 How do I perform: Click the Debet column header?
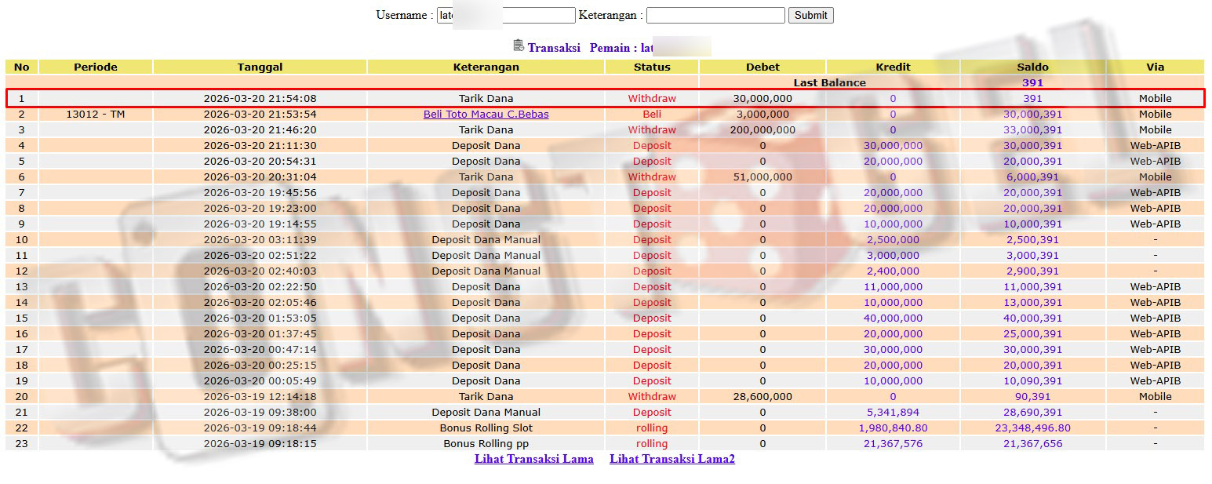click(x=763, y=67)
